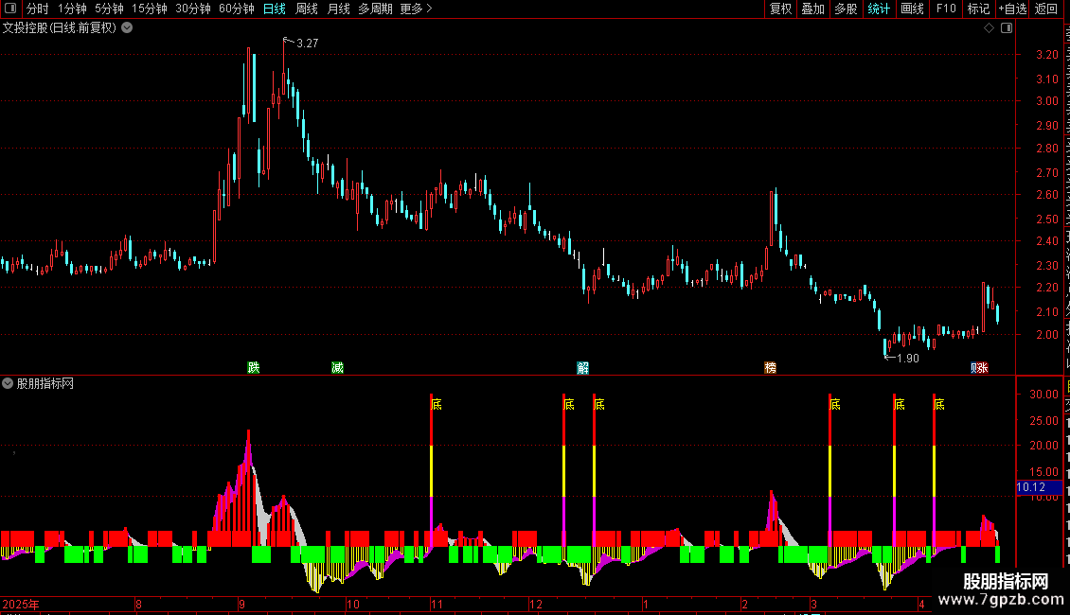Click the green 减 event marker
The width and height of the screenshot is (1070, 615).
pyautogui.click(x=337, y=367)
